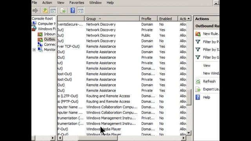Click the Inbound Rules tree icon

[40, 34]
